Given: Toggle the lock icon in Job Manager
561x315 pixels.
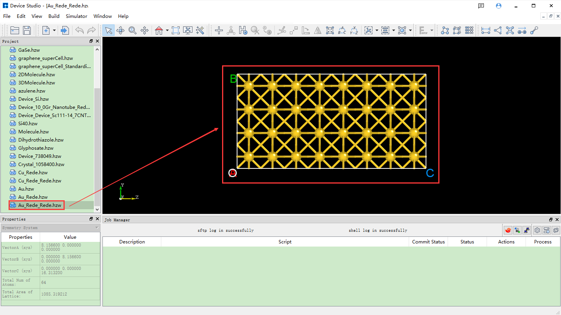Looking at the screenshot, I should coord(517,230).
